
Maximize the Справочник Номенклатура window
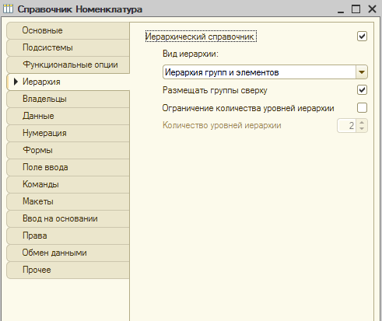point(356,9)
